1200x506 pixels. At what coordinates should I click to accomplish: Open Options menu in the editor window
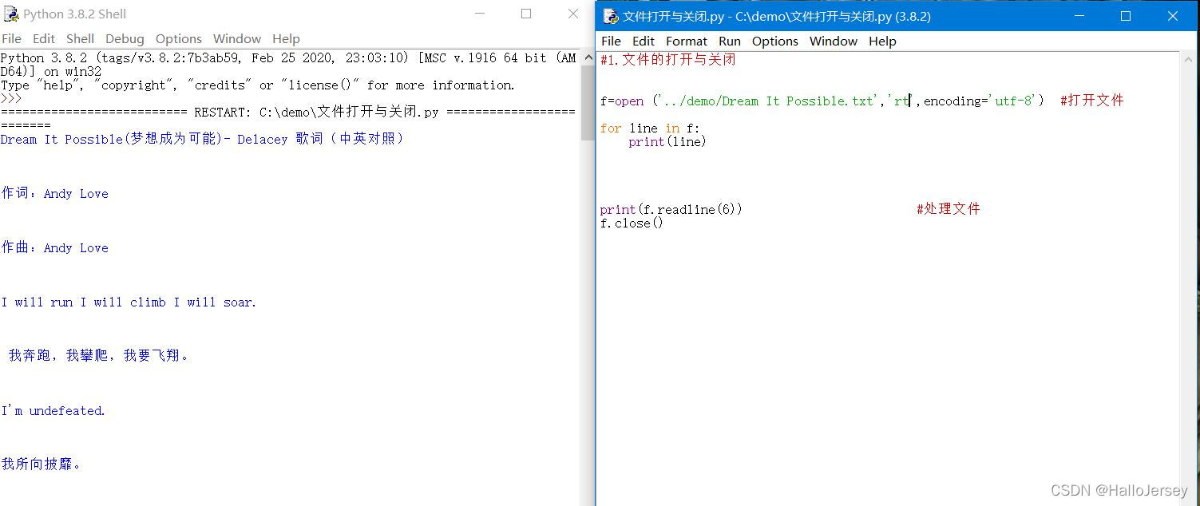[775, 41]
